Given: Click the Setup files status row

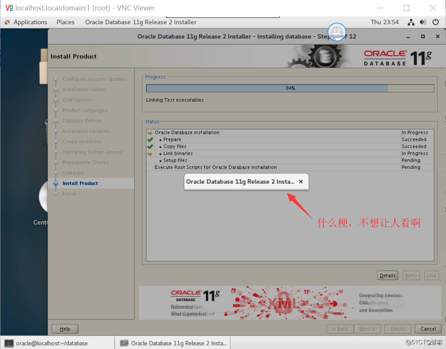Looking at the screenshot, I should [x=290, y=160].
